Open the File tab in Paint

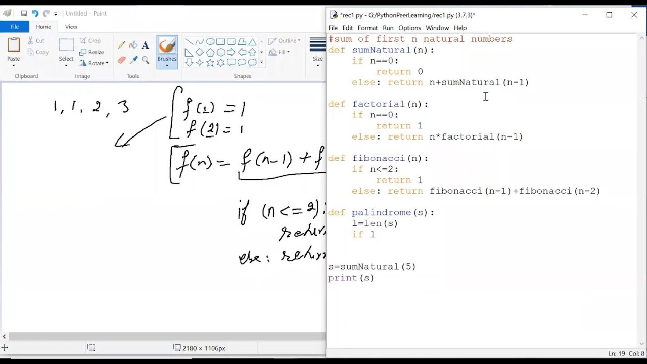coord(14,27)
